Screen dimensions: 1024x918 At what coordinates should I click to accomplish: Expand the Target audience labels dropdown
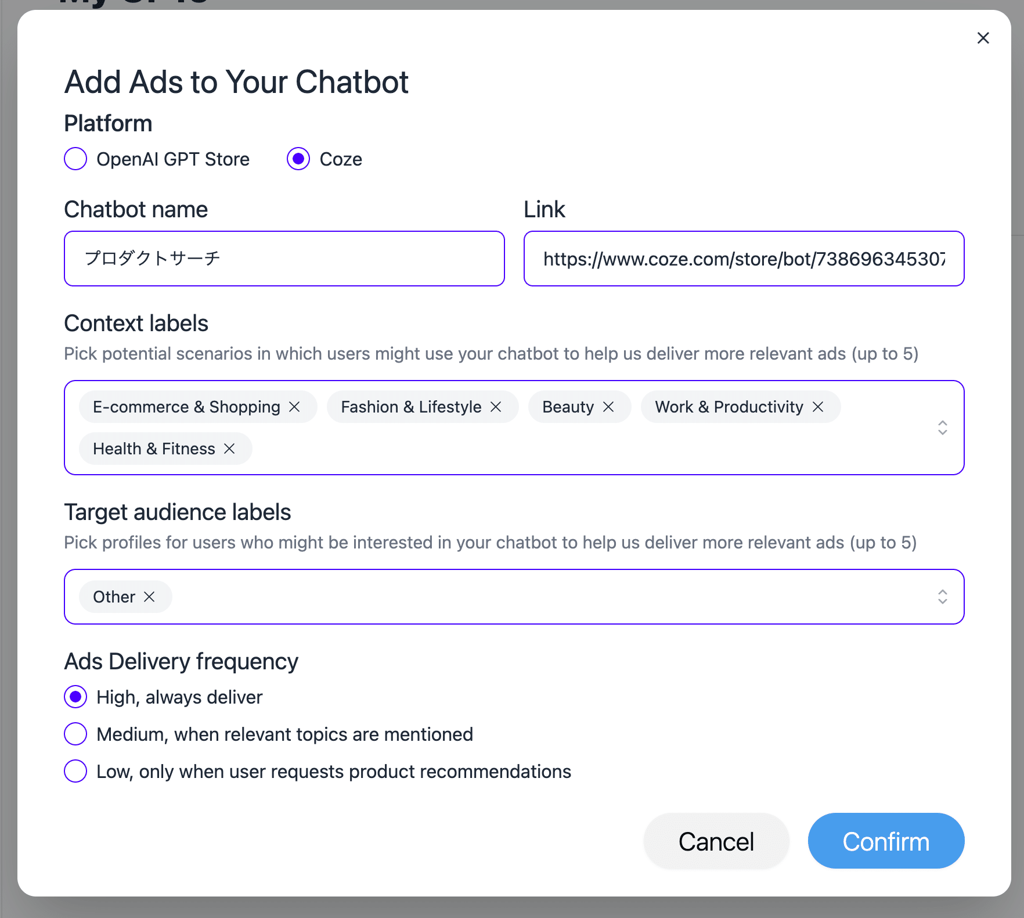(942, 597)
